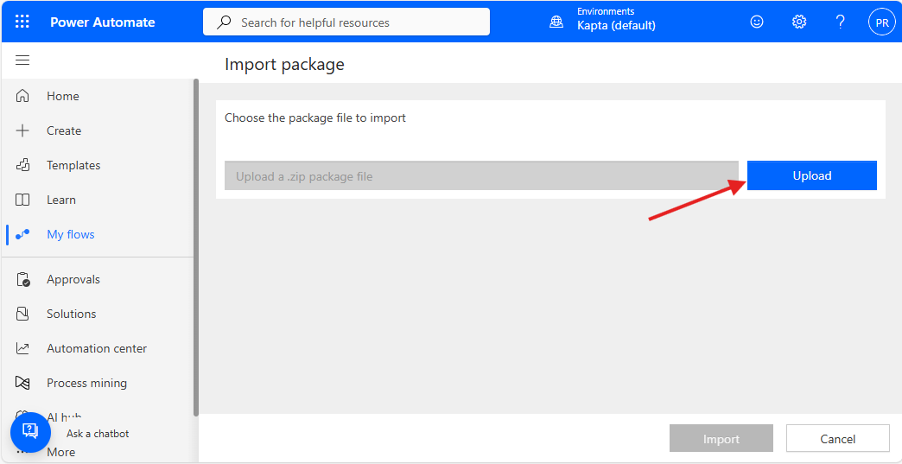Open Automation center chart icon
This screenshot has width=902, height=464.
click(x=23, y=348)
